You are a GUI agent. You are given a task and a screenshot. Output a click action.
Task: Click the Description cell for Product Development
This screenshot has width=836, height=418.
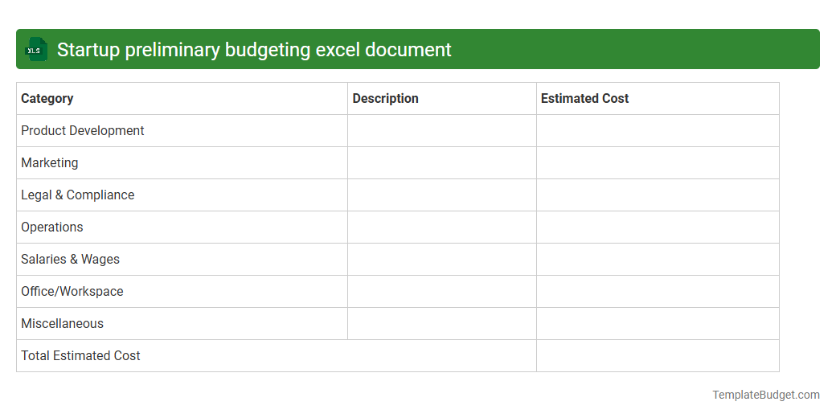coord(442,130)
